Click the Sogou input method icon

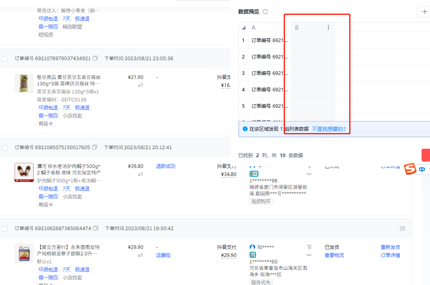[x=410, y=169]
